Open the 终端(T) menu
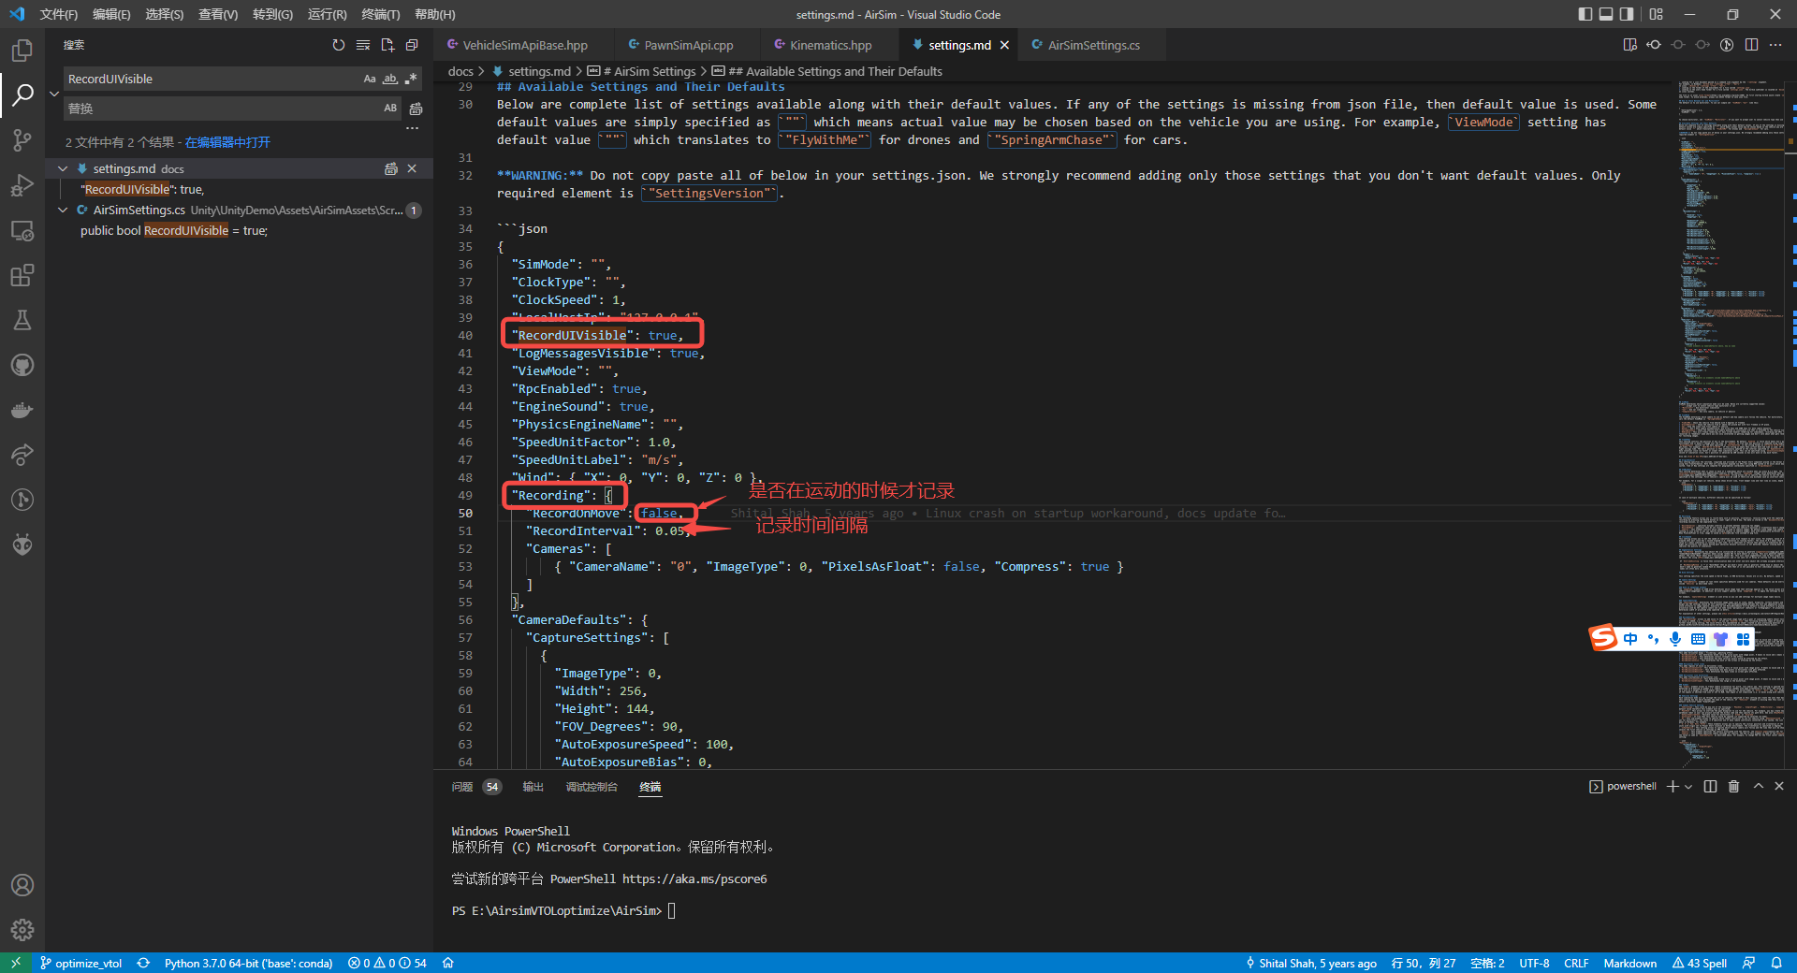The height and width of the screenshot is (973, 1797). coord(380,14)
